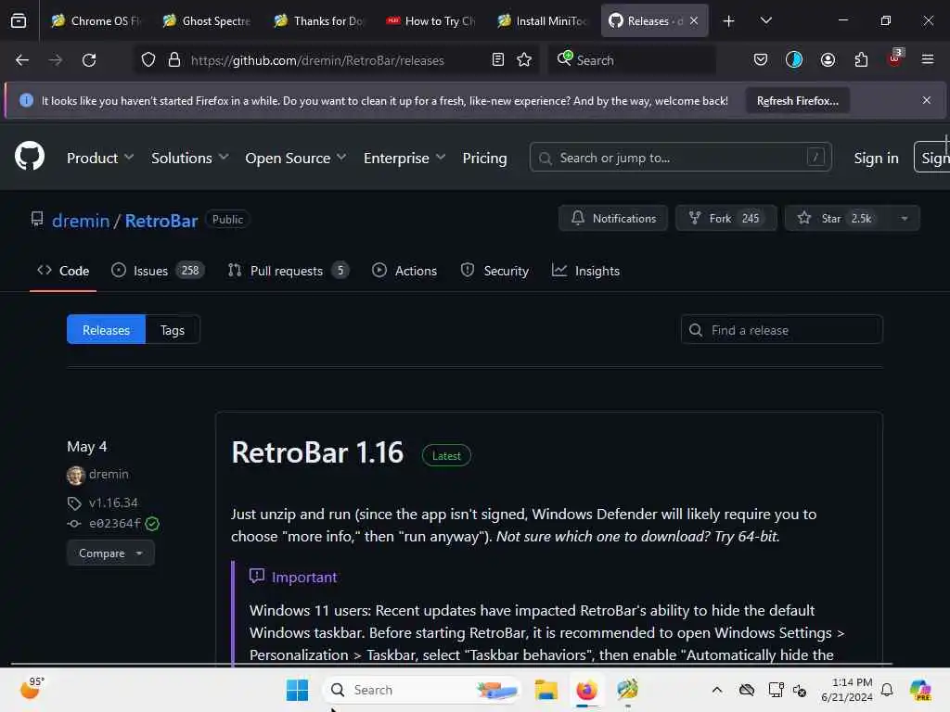Open the Insights tab
This screenshot has width=950, height=712.
pyautogui.click(x=586, y=271)
